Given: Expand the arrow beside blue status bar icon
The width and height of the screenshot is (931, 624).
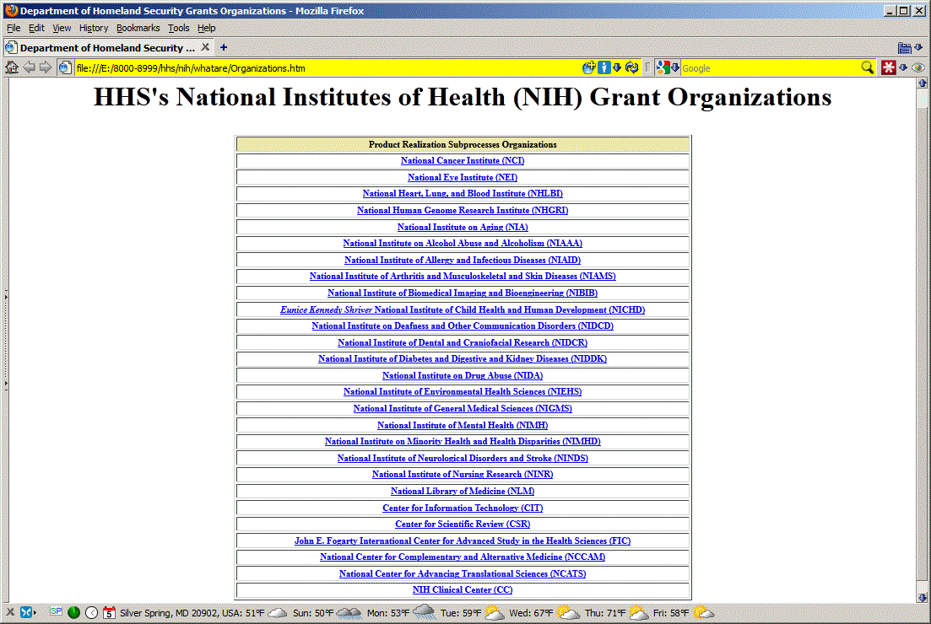Looking at the screenshot, I should (35, 612).
